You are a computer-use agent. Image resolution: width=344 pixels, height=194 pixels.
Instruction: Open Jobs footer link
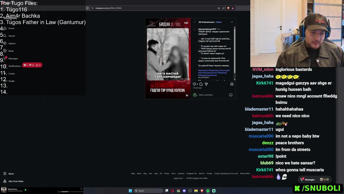click(x=150, y=174)
